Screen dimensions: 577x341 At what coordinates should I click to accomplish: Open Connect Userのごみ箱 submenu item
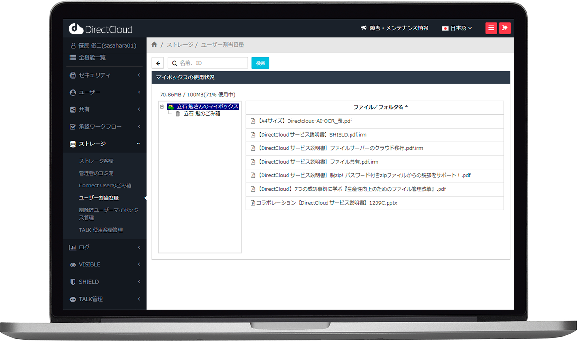click(x=105, y=185)
